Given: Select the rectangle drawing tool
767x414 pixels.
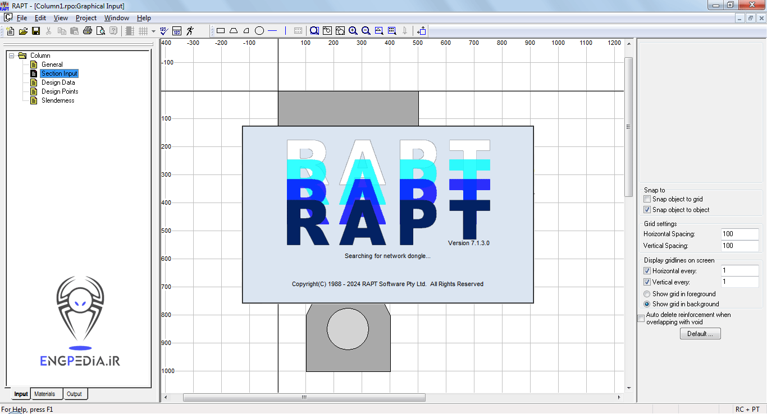Looking at the screenshot, I should pyautogui.click(x=220, y=31).
